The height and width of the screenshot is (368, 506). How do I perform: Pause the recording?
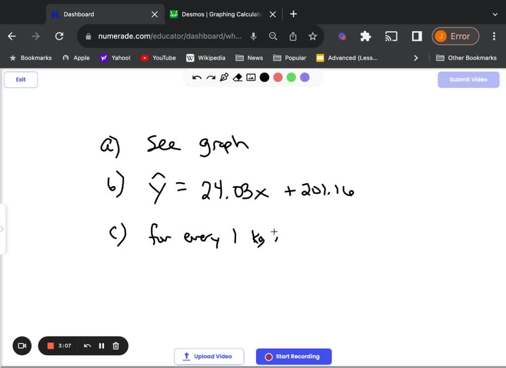101,346
